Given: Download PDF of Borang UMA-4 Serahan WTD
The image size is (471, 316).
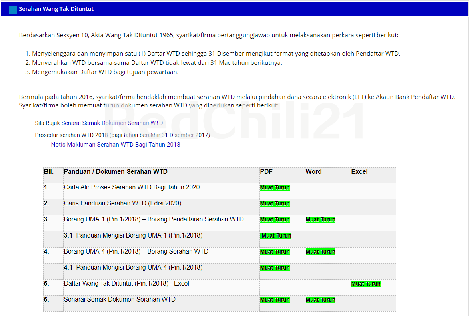Looking at the screenshot, I should tap(275, 252).
